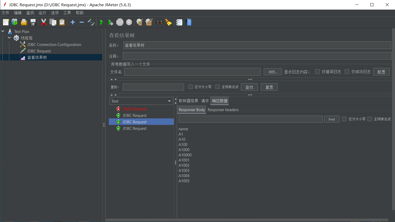Open the Function Helper list icon
Screen dimensions: 395x222
179,22
